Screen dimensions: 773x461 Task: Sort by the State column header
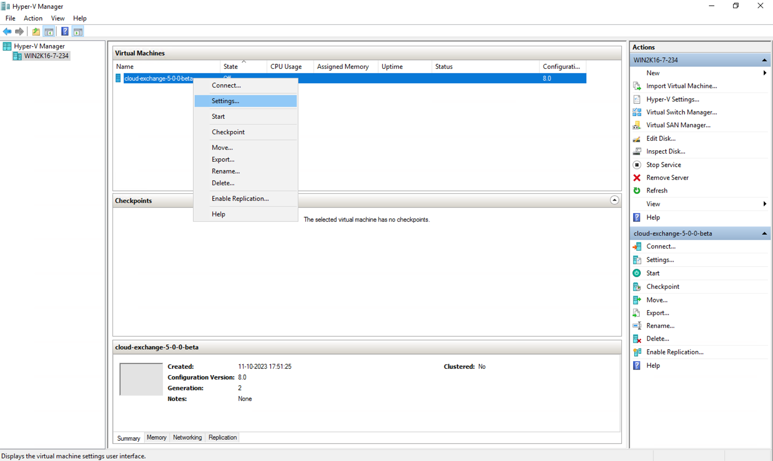tap(243, 66)
